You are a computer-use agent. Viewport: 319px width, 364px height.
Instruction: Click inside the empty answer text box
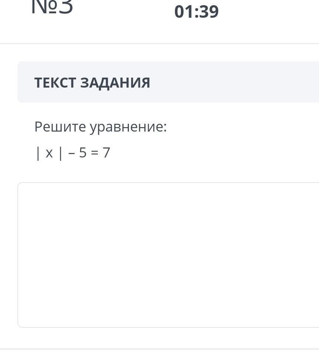168,255
